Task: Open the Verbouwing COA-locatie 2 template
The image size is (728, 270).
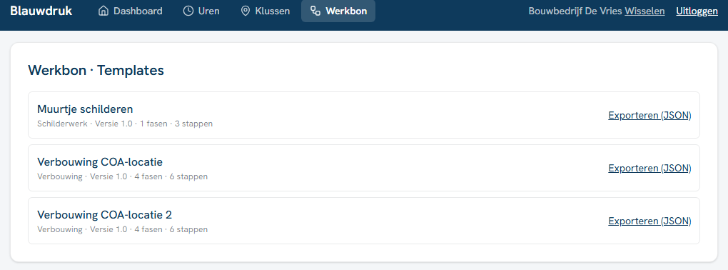Action: pos(104,215)
